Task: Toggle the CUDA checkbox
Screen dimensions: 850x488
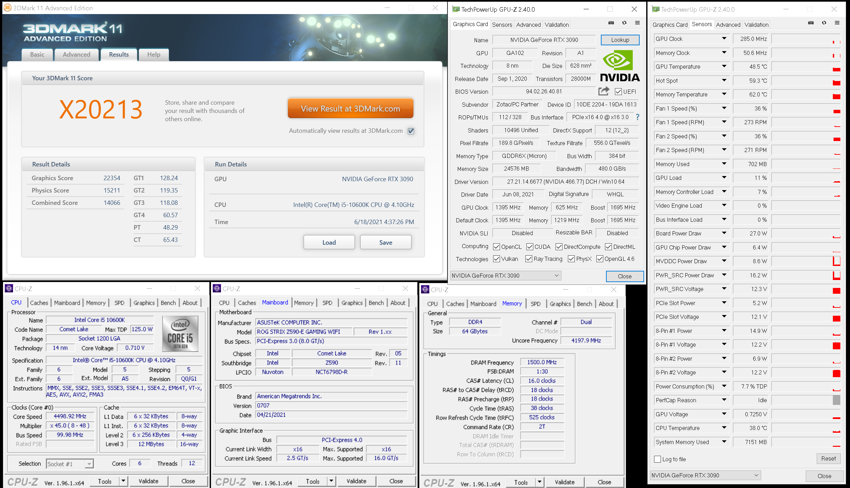Action: tap(529, 247)
